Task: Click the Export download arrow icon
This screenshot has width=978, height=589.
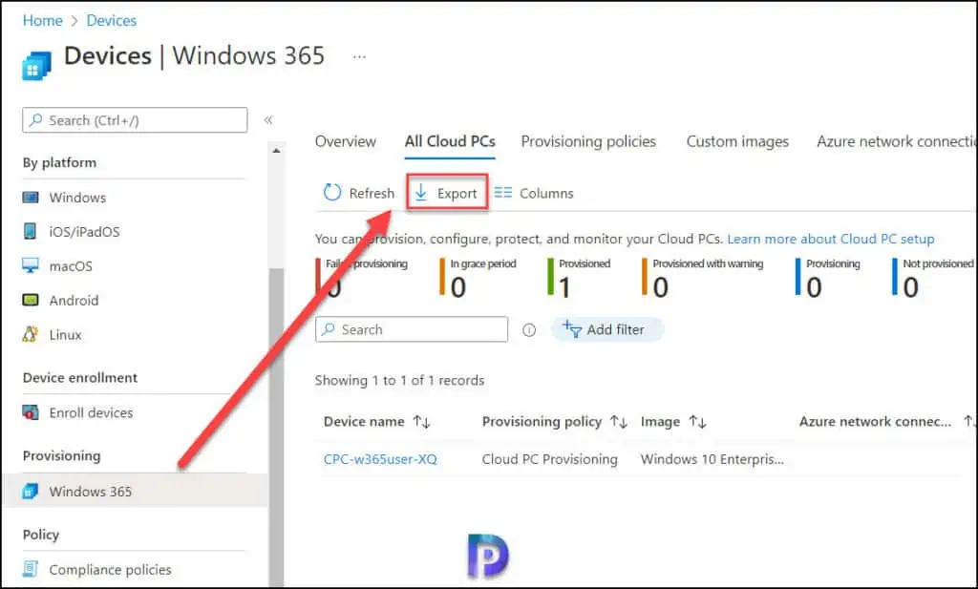Action: (x=421, y=193)
